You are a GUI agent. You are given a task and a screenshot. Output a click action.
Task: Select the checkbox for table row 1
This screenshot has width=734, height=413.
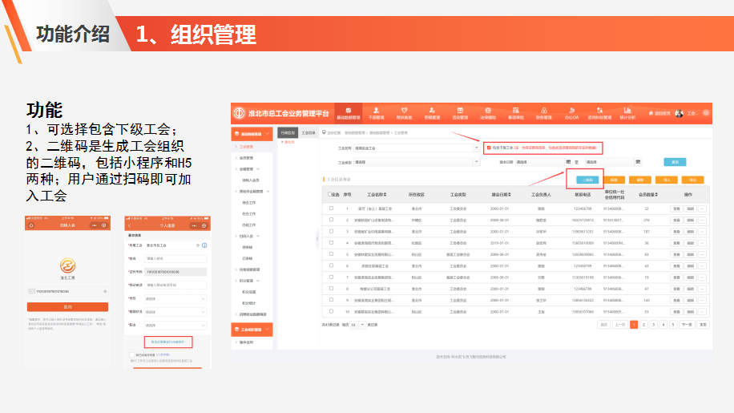330,208
